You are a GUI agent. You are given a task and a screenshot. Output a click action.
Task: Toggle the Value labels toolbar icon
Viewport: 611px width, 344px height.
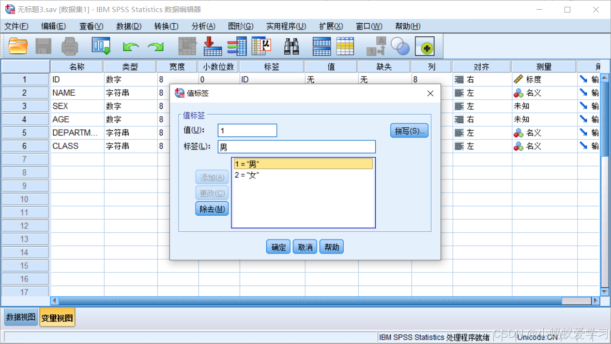(x=376, y=46)
